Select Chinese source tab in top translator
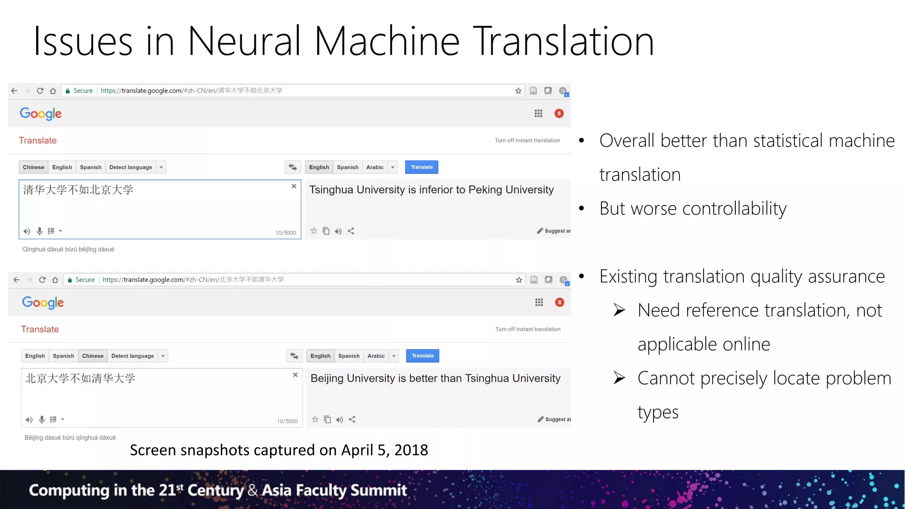 tap(34, 167)
